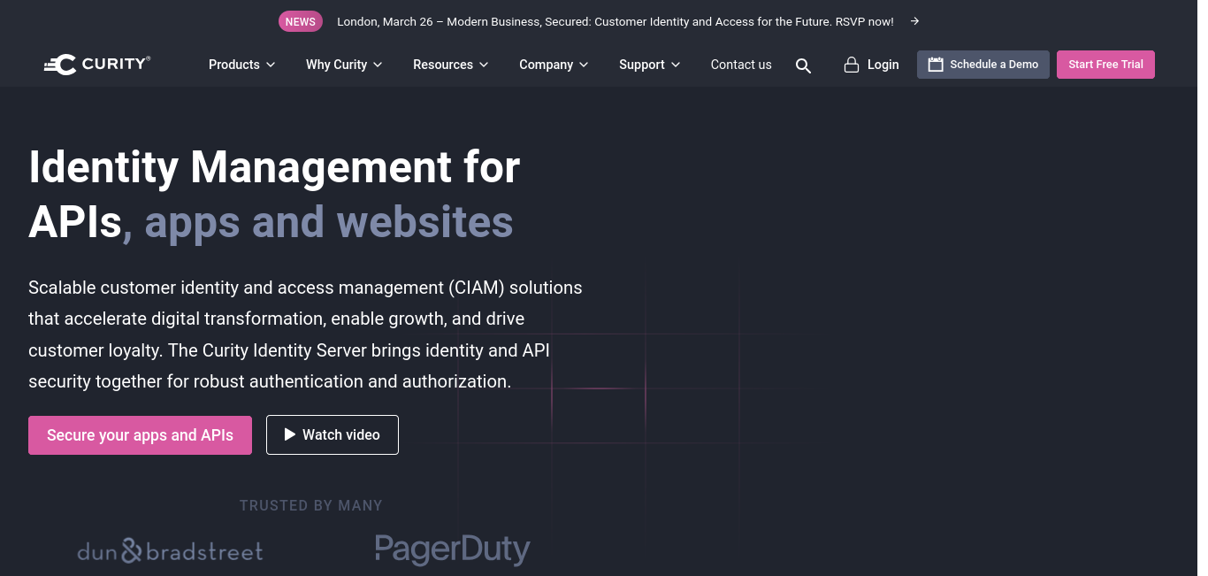Click the Login padlock icon
This screenshot has height=576, width=1208.
(852, 65)
